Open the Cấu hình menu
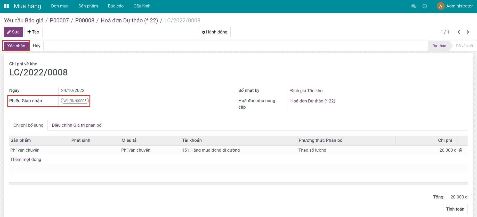 coord(142,6)
